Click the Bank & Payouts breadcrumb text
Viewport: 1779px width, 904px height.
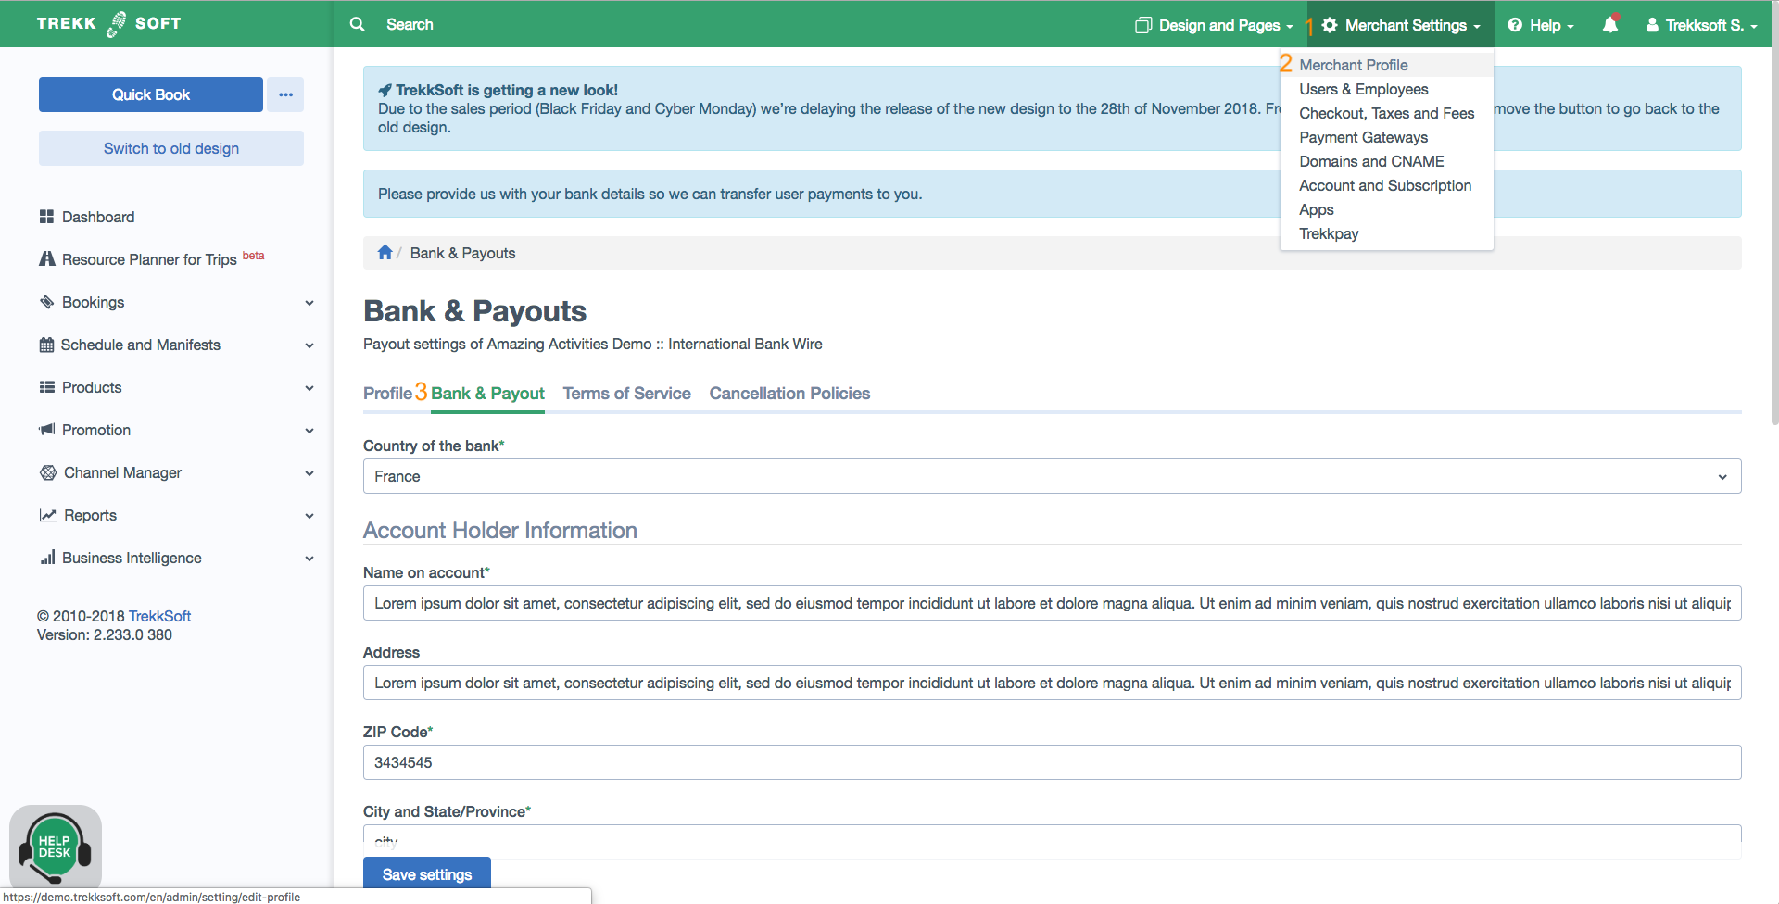(x=462, y=253)
